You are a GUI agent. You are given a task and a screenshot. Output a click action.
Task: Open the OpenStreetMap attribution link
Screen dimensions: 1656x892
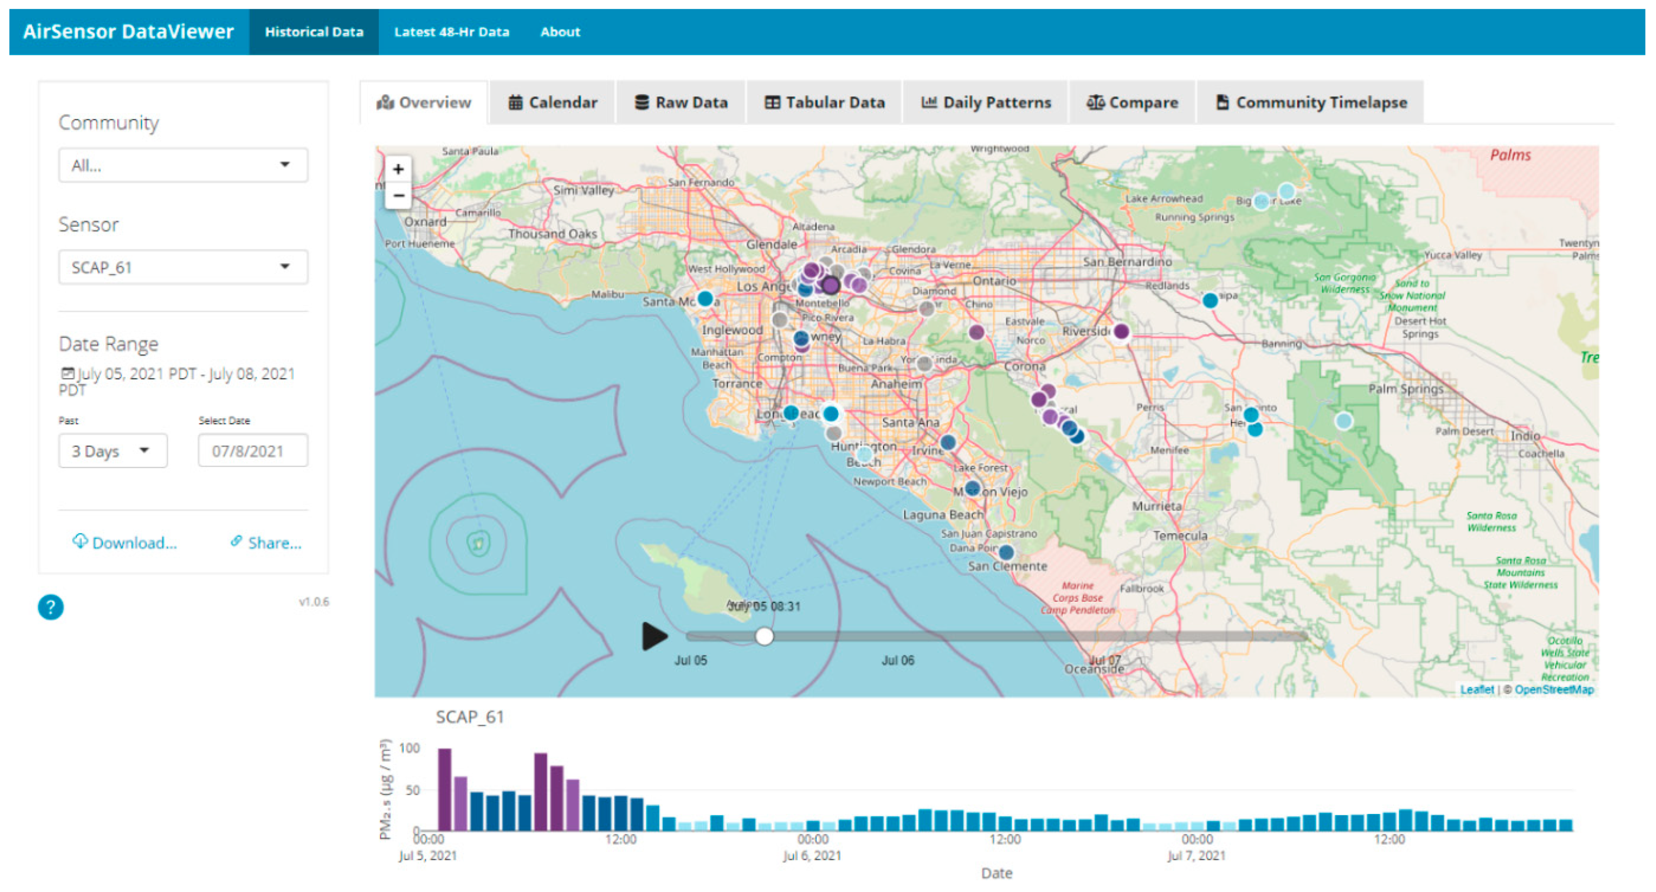(1554, 689)
